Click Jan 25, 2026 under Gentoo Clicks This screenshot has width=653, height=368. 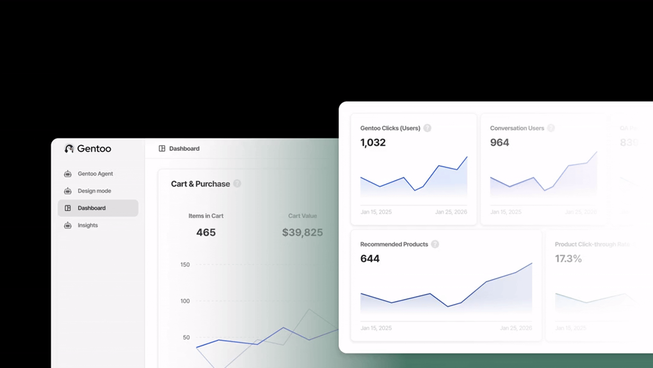(451, 212)
